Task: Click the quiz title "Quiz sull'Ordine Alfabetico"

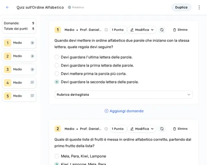Action: (x=40, y=7)
